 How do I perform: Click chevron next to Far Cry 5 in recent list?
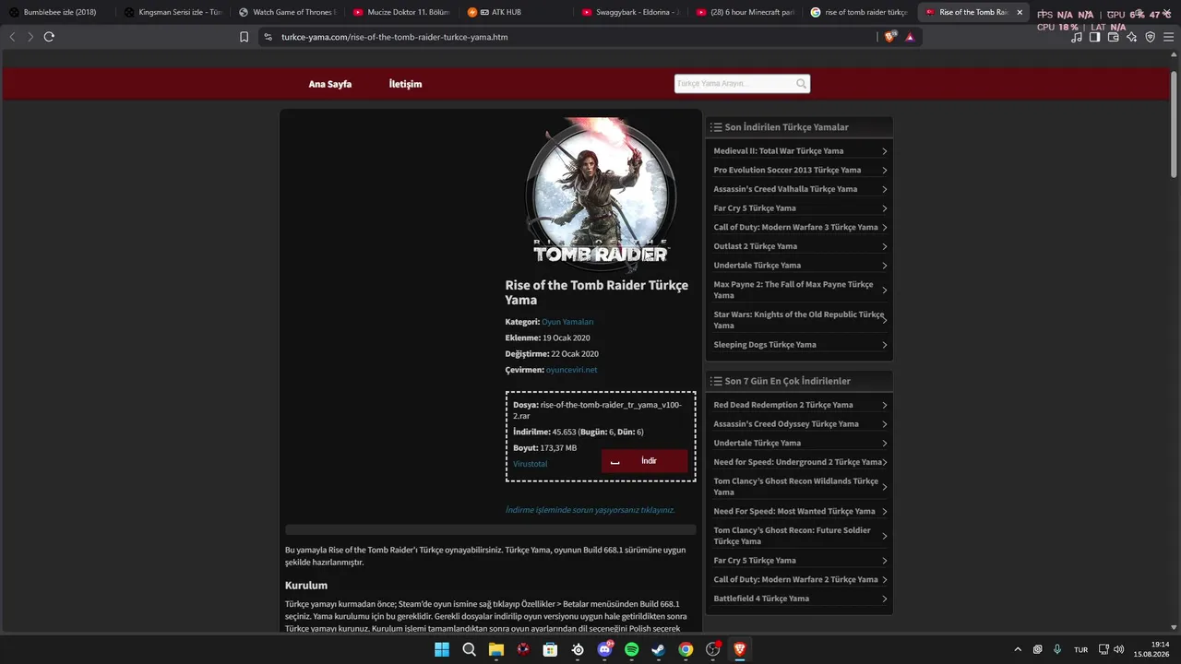pyautogui.click(x=884, y=208)
